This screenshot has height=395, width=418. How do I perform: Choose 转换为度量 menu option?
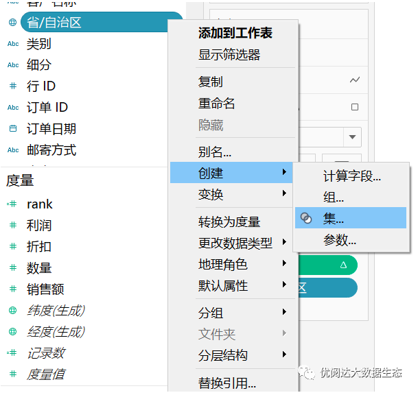pos(229,222)
